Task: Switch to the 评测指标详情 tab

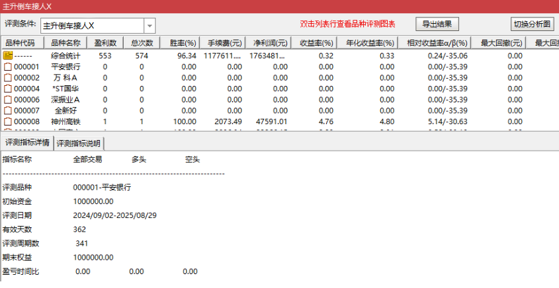Action: click(x=27, y=143)
